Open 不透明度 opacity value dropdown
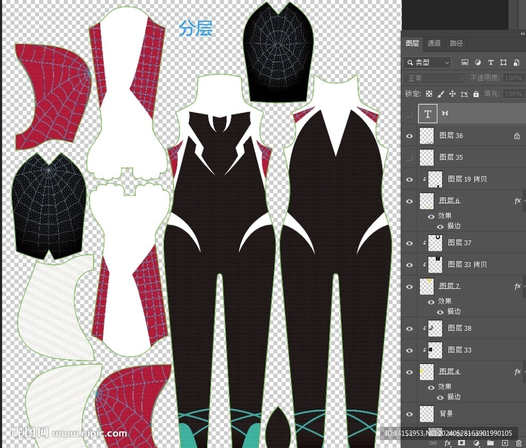Image resolution: width=526 pixels, height=448 pixels. (x=514, y=78)
